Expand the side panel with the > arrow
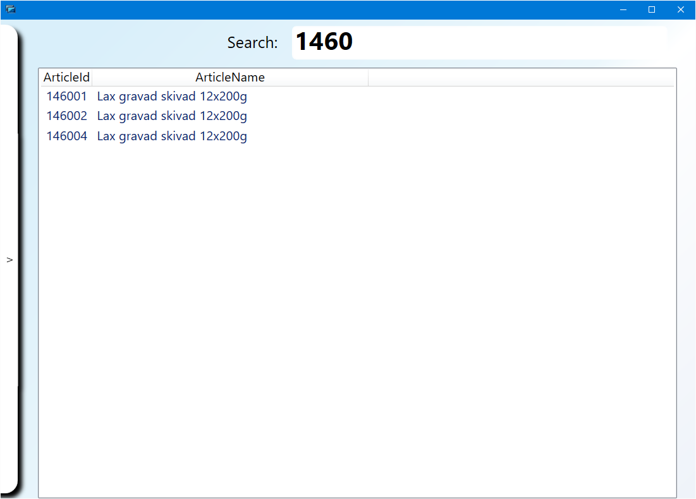 (9, 260)
